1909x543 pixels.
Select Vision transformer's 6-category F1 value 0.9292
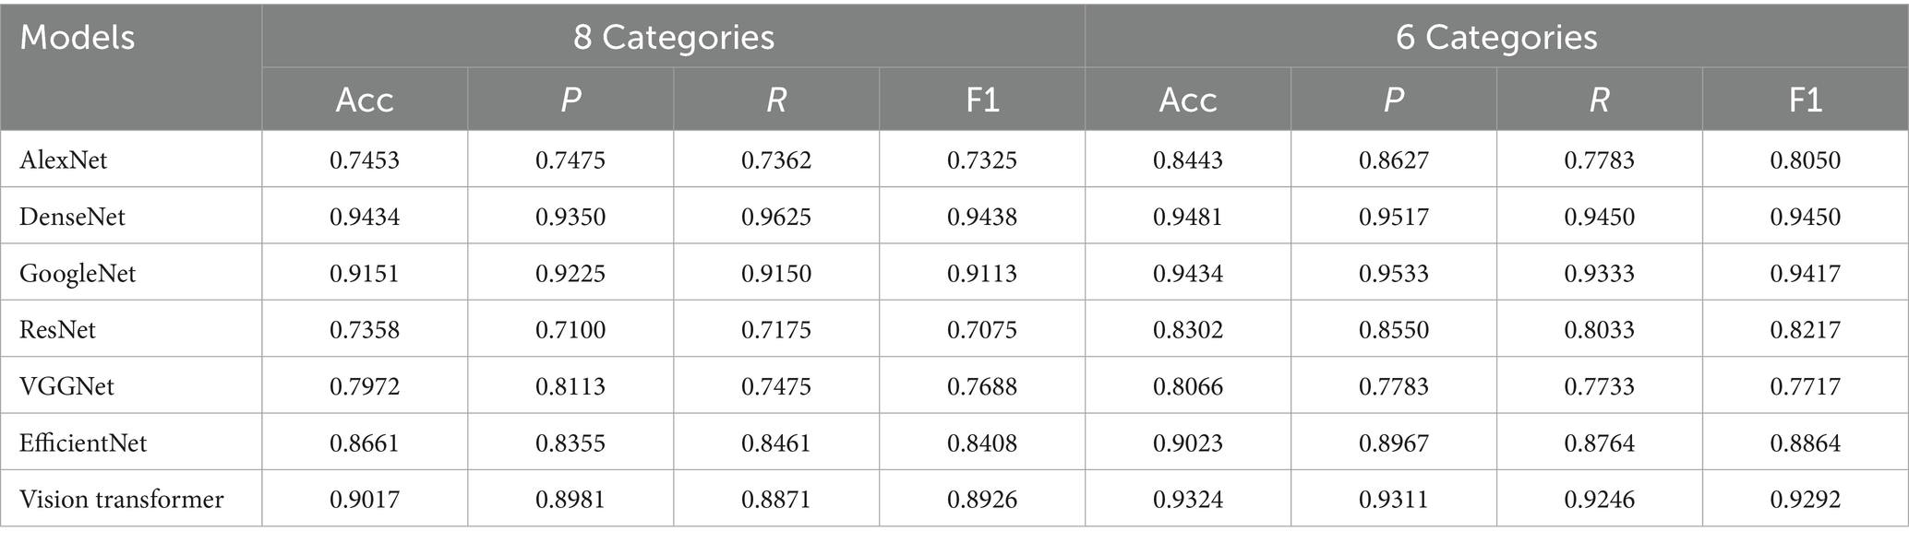[1805, 500]
